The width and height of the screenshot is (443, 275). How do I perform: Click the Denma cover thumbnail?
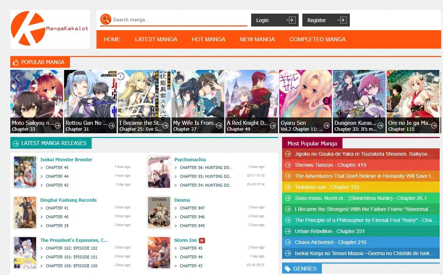click(159, 213)
